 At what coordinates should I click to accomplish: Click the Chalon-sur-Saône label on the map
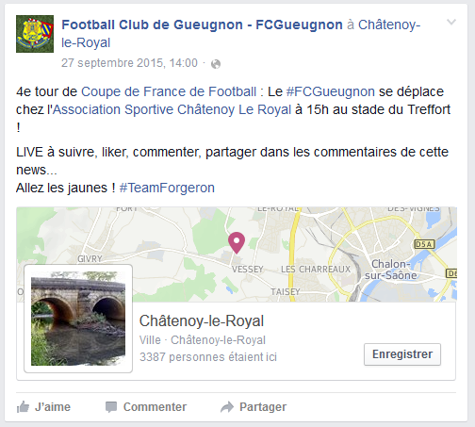390,270
